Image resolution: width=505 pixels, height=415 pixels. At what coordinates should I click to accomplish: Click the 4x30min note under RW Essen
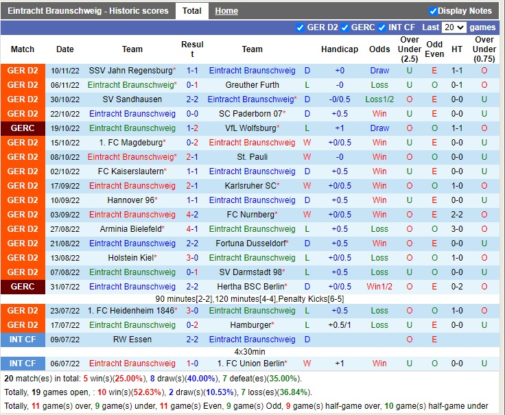(x=250, y=352)
